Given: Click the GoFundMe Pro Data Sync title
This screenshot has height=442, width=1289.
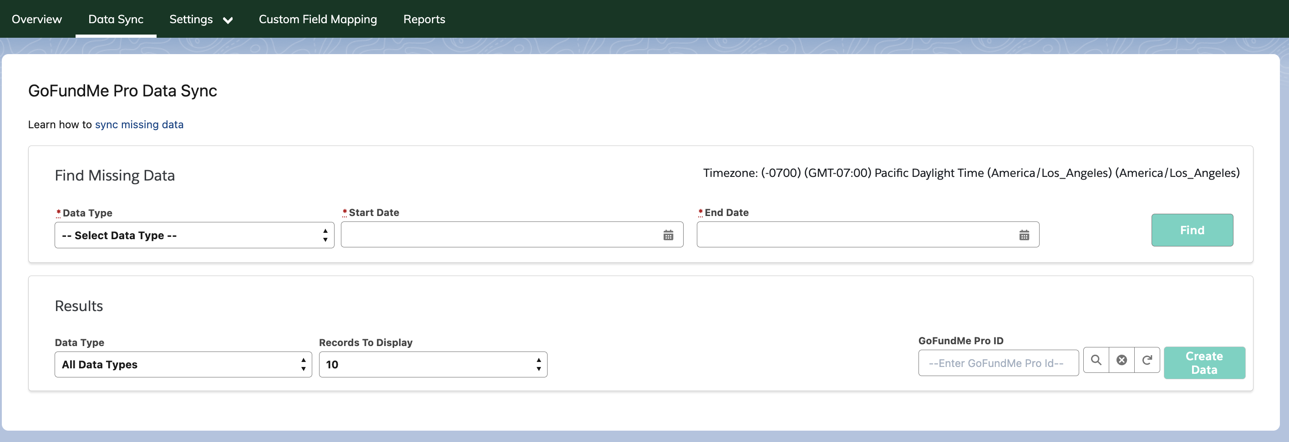Looking at the screenshot, I should [122, 91].
